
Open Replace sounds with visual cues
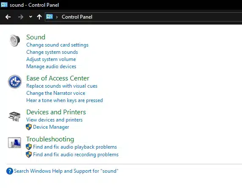point(62,86)
